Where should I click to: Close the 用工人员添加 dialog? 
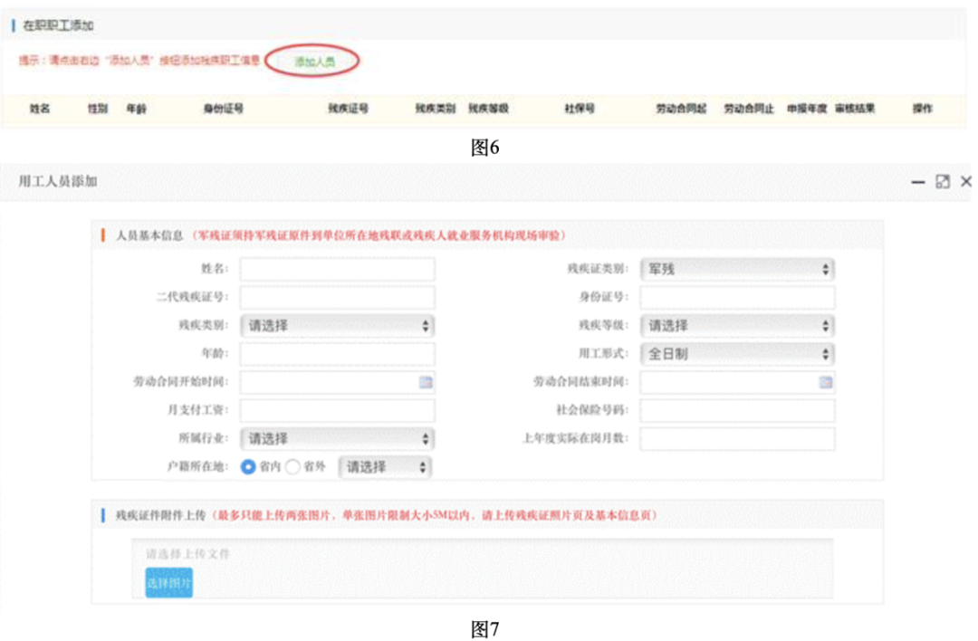pyautogui.click(x=965, y=182)
